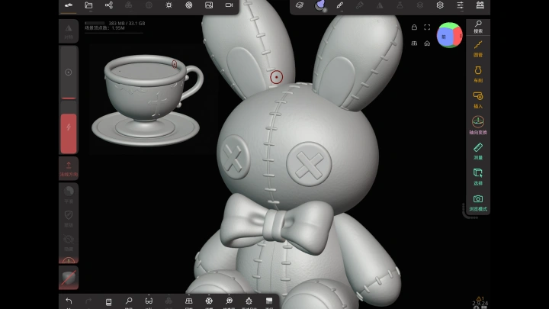Reset the camera with the home icon
The width and height of the screenshot is (549, 309).
click(x=427, y=43)
